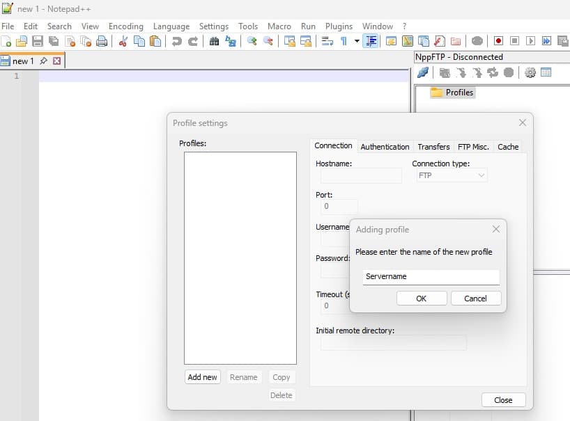The height and width of the screenshot is (421, 570).
Task: Switch to the FTP Misc. tab
Action: pos(473,147)
